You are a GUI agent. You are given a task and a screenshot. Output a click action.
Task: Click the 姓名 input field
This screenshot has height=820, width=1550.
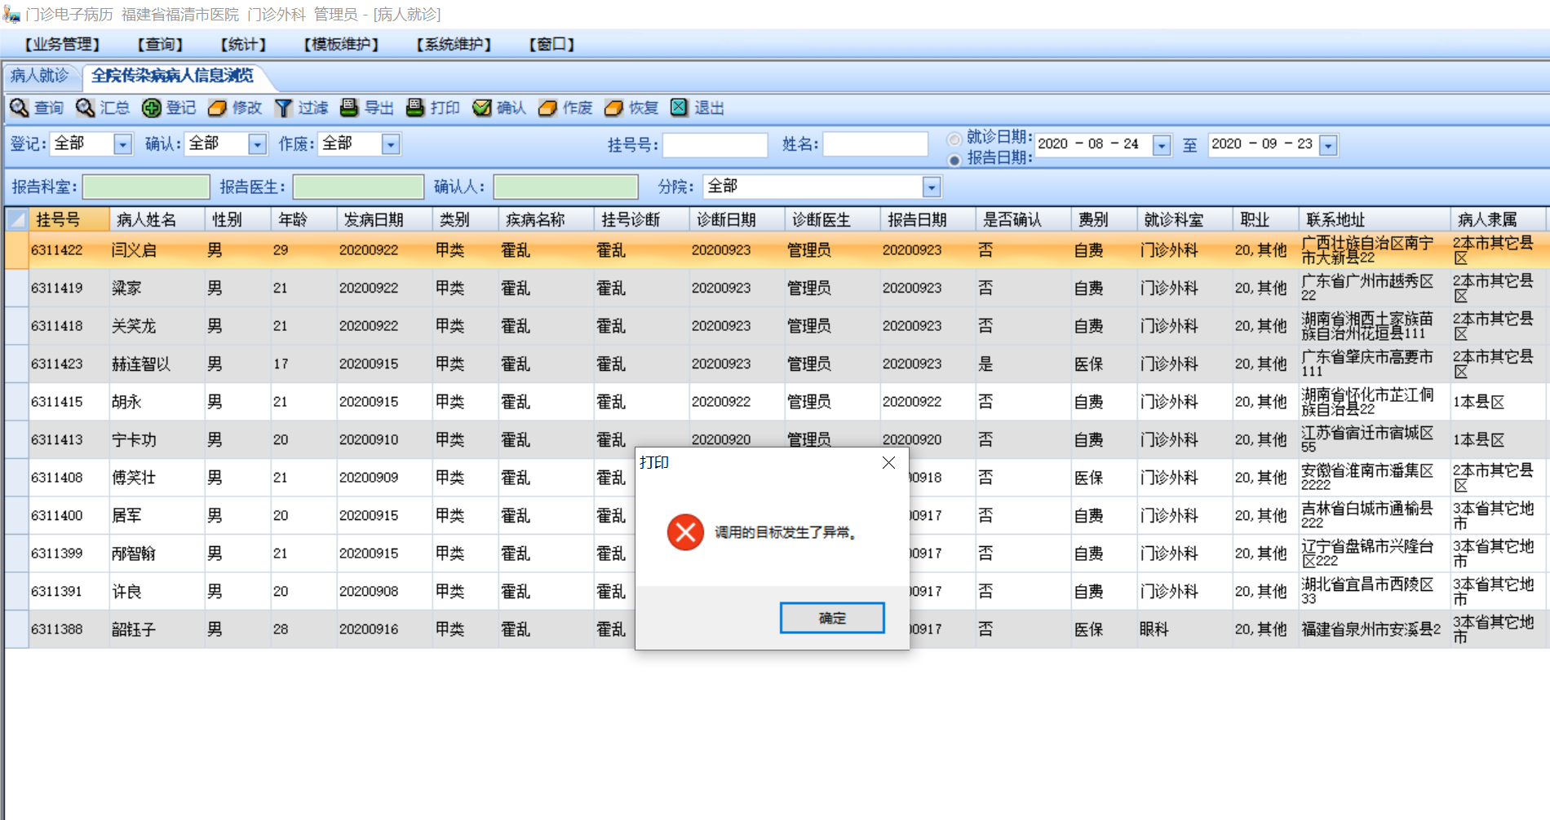tap(875, 144)
